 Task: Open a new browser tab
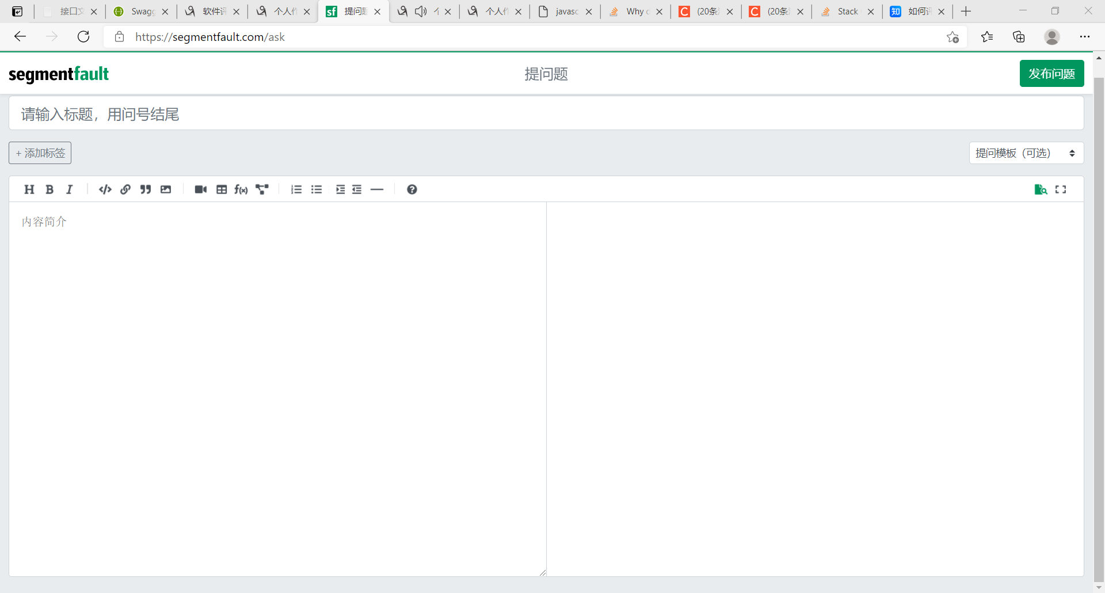[x=966, y=12]
